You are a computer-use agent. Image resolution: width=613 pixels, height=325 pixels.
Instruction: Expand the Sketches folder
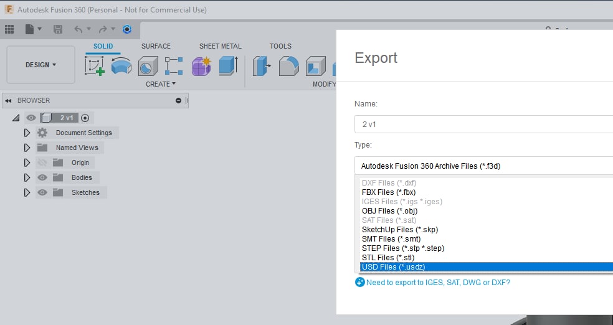pyautogui.click(x=27, y=192)
